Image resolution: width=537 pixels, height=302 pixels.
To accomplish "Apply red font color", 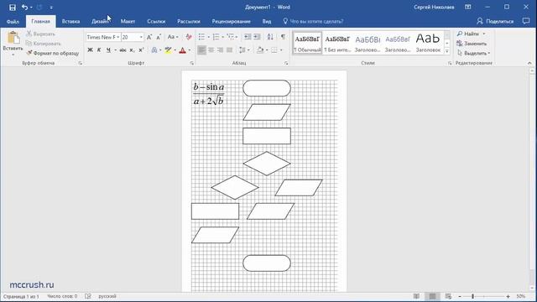I will coord(183,50).
